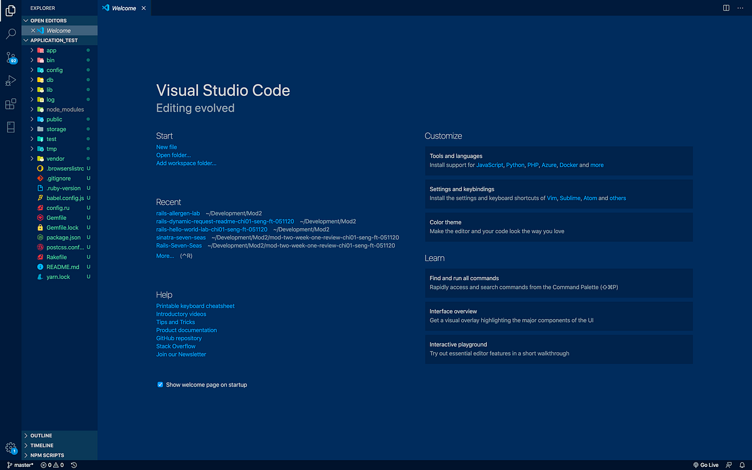Image resolution: width=752 pixels, height=470 pixels.
Task: Collapse the APPLICATION_TEST folder section
Action: tap(60, 40)
